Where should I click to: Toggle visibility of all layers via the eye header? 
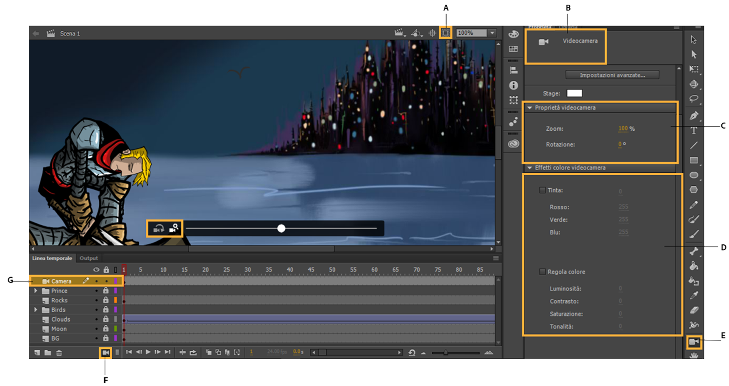tap(96, 270)
